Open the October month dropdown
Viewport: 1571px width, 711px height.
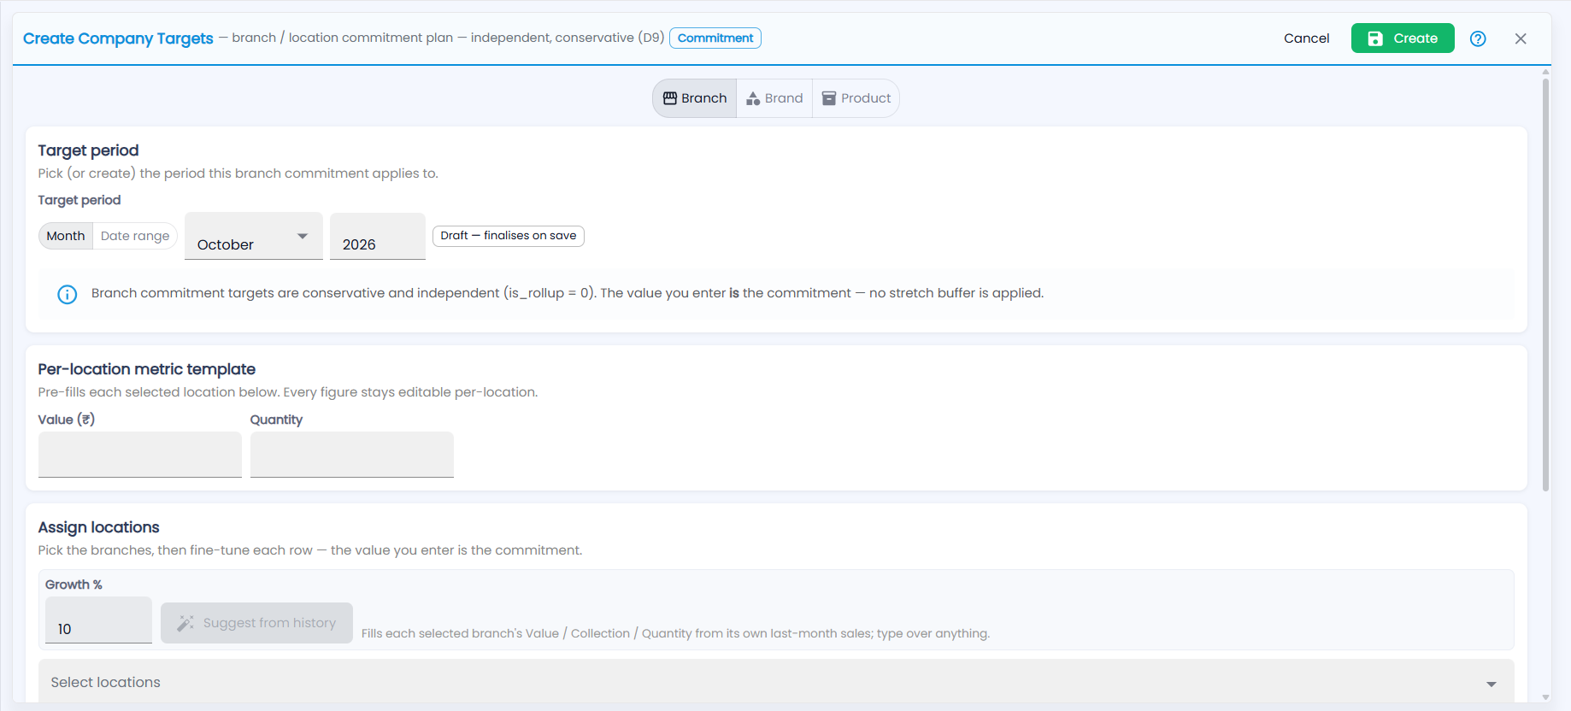point(254,236)
